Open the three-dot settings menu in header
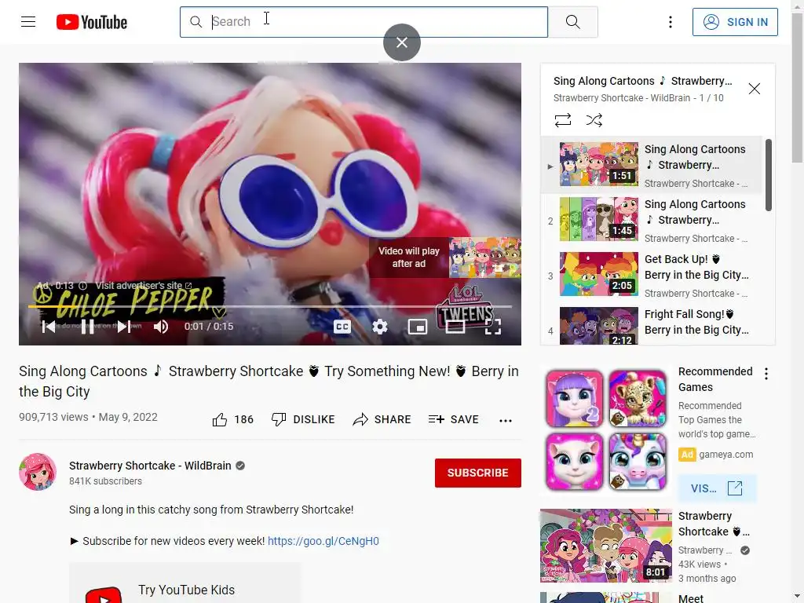This screenshot has width=804, height=603. click(x=671, y=22)
